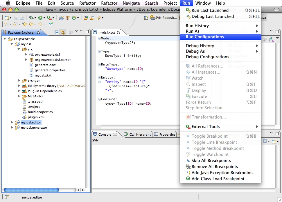The width and height of the screenshot is (282, 202).
Task: Open the External Tools submenu
Action: tap(220, 127)
